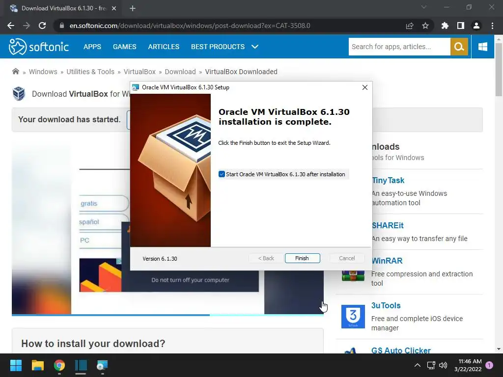
Task: Open Chrome three-dot menu
Action: pos(492,26)
